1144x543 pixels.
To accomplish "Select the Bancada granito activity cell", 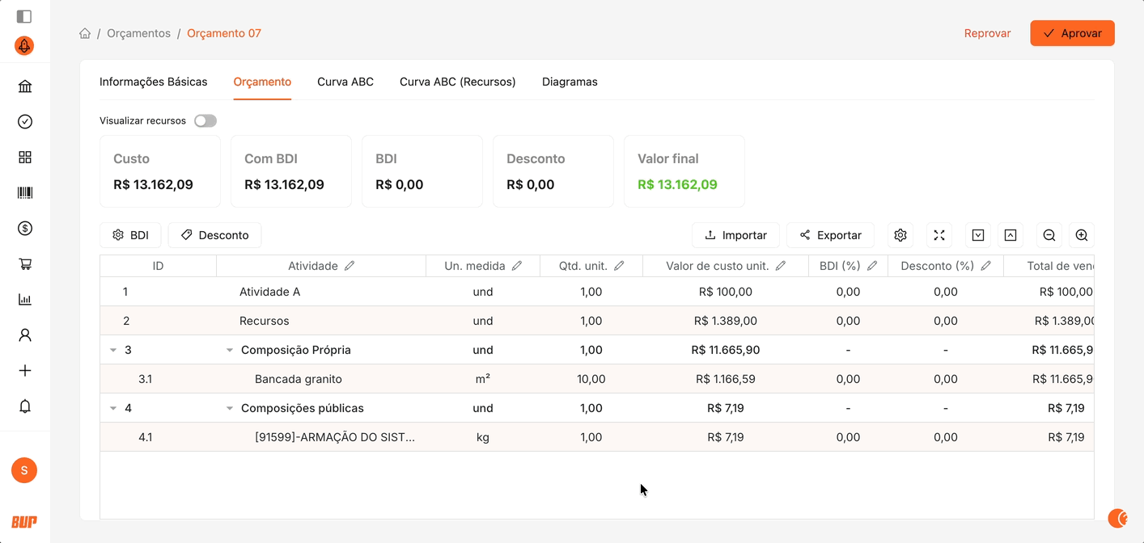I will click(x=299, y=379).
